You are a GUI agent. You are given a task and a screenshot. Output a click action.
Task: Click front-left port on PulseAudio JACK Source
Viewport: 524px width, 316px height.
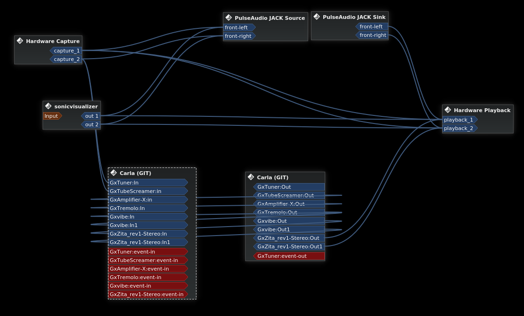tap(238, 27)
